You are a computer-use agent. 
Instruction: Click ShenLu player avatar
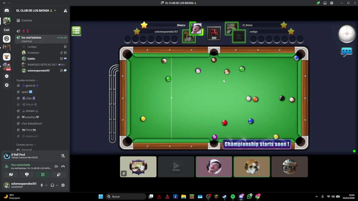coord(196,29)
